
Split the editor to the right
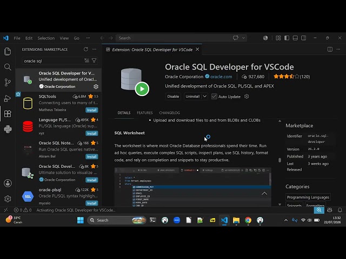[330, 49]
